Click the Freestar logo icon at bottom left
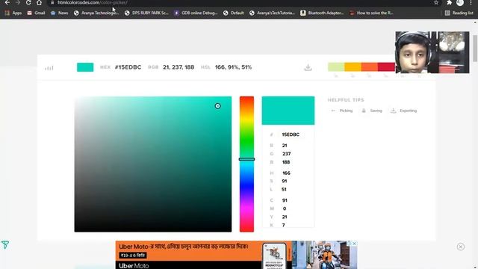This screenshot has width=478, height=269. [5, 244]
